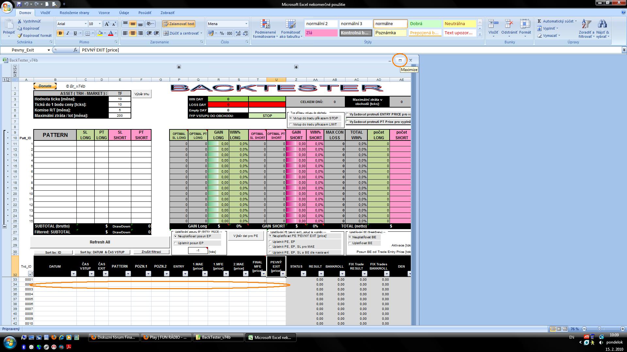Click the Výběr trhu button

tap(142, 94)
